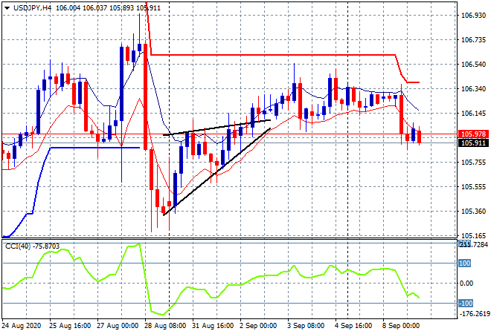Click the 25 Aug 16:00 time label
Image resolution: width=491 pixels, height=334 pixels.
(x=70, y=326)
